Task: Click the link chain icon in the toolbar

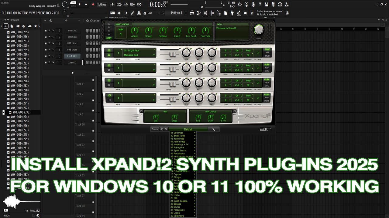Action: pyautogui.click(x=133, y=13)
